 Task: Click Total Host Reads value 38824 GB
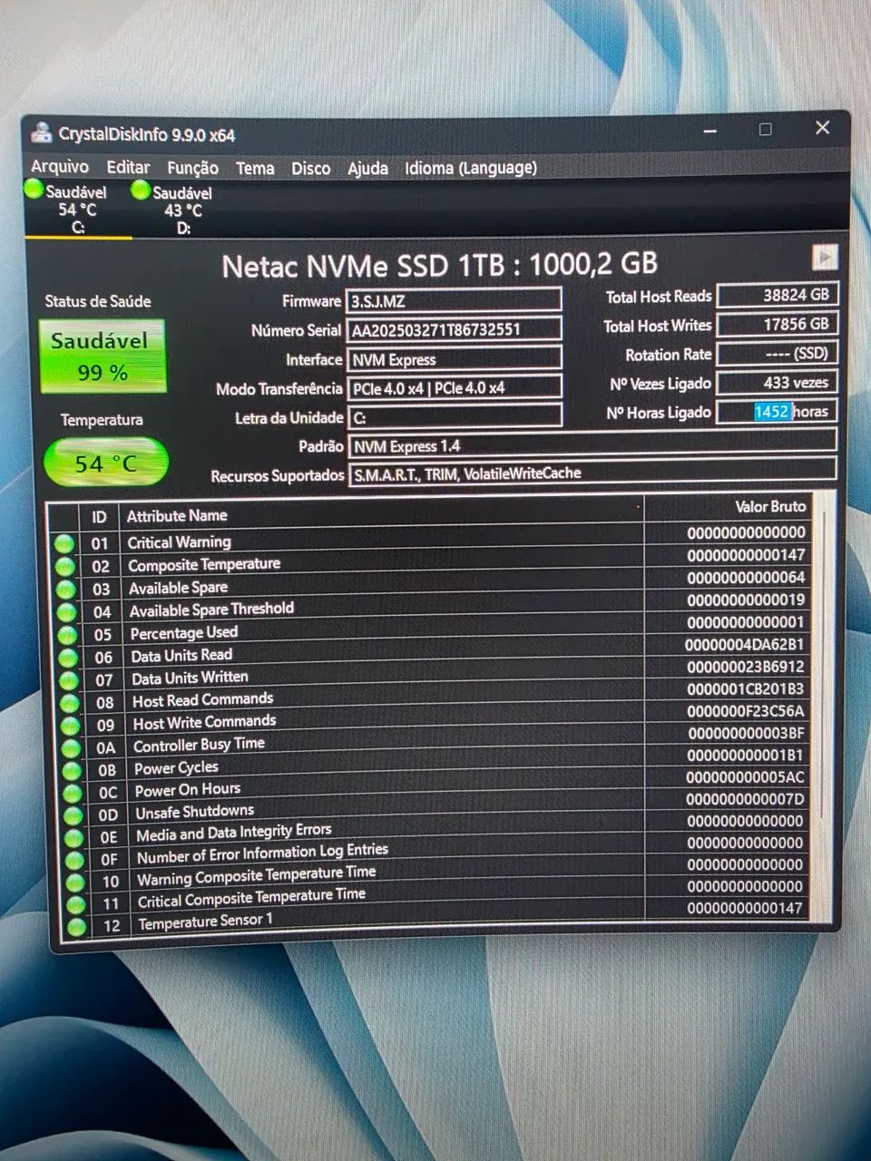pyautogui.click(x=777, y=295)
